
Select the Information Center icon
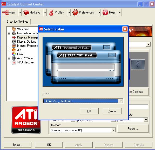pyautogui.click(x=14, y=33)
